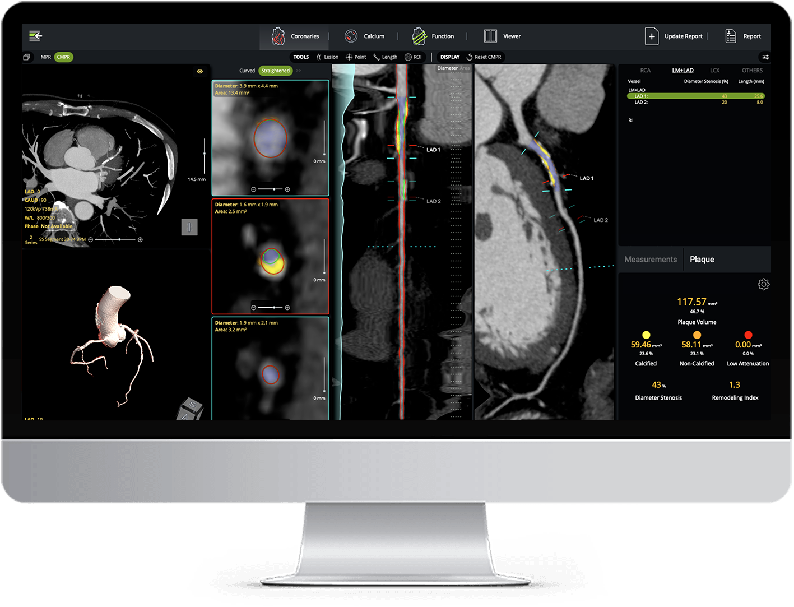Open the Measurements tab
This screenshot has width=794, height=607.
[650, 259]
